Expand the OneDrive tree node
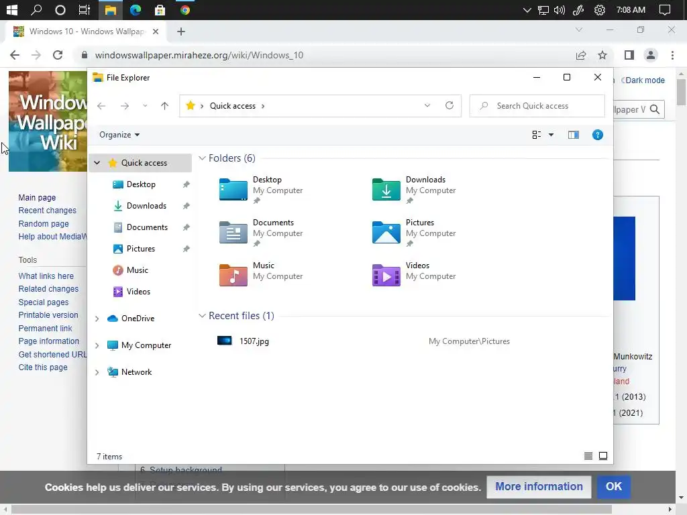This screenshot has height=515, width=687. point(97,319)
